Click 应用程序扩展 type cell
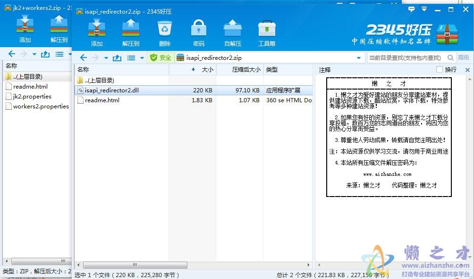This screenshot has width=474, height=279. (283, 90)
